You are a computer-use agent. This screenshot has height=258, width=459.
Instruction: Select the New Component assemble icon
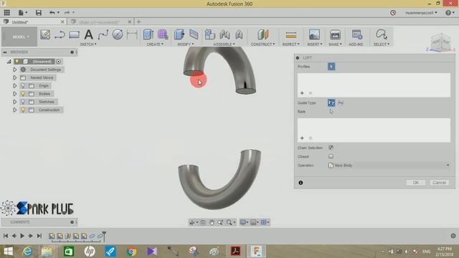click(210, 34)
